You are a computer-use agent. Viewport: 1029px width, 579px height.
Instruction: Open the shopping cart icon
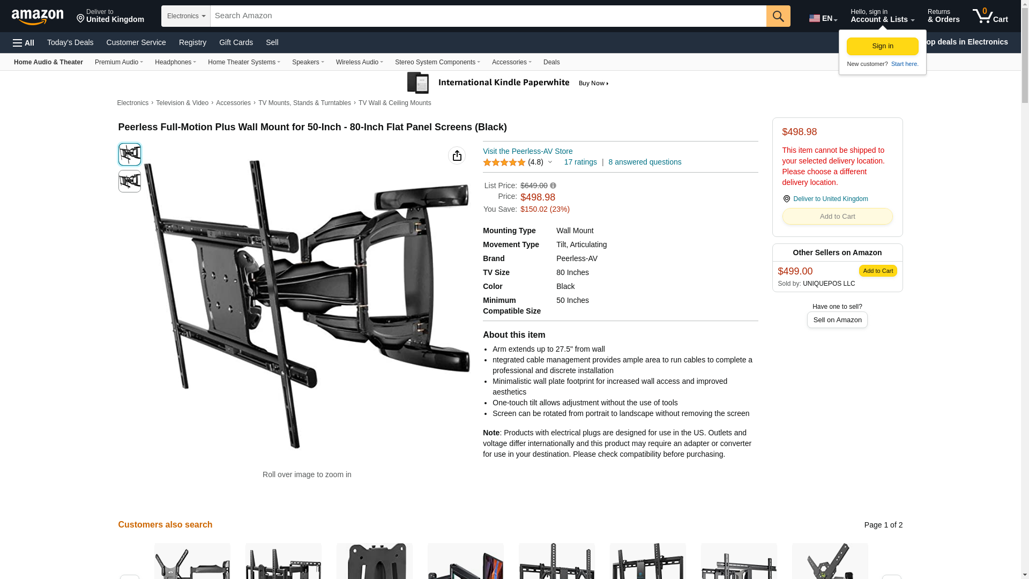(x=990, y=16)
